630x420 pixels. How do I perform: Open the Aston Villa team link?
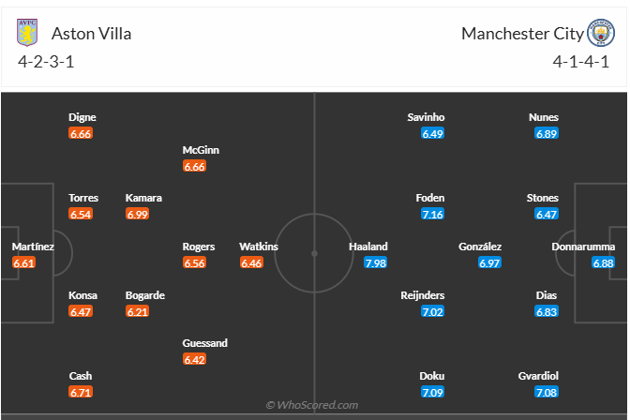point(91,34)
